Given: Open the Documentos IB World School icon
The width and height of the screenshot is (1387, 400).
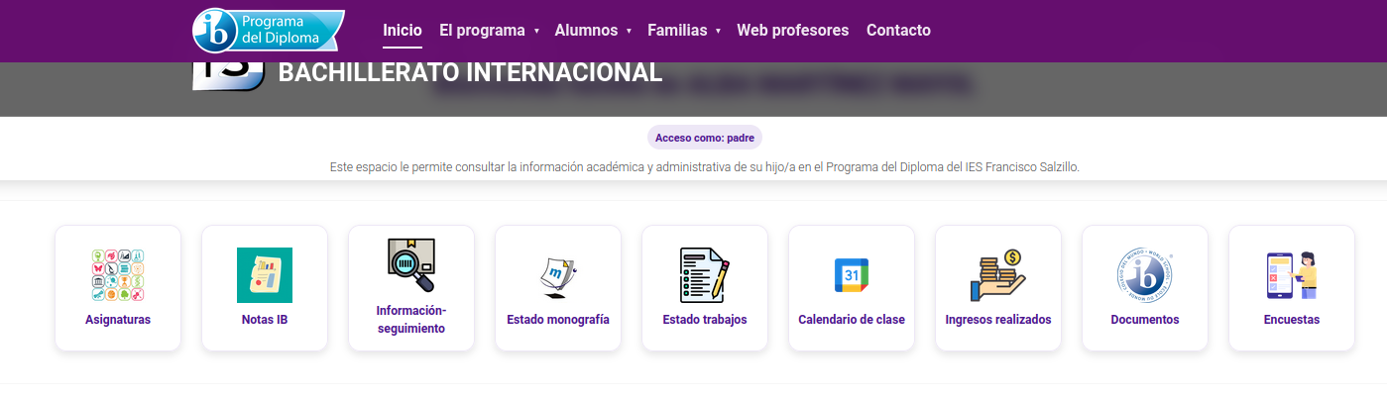Looking at the screenshot, I should pyautogui.click(x=1145, y=275).
